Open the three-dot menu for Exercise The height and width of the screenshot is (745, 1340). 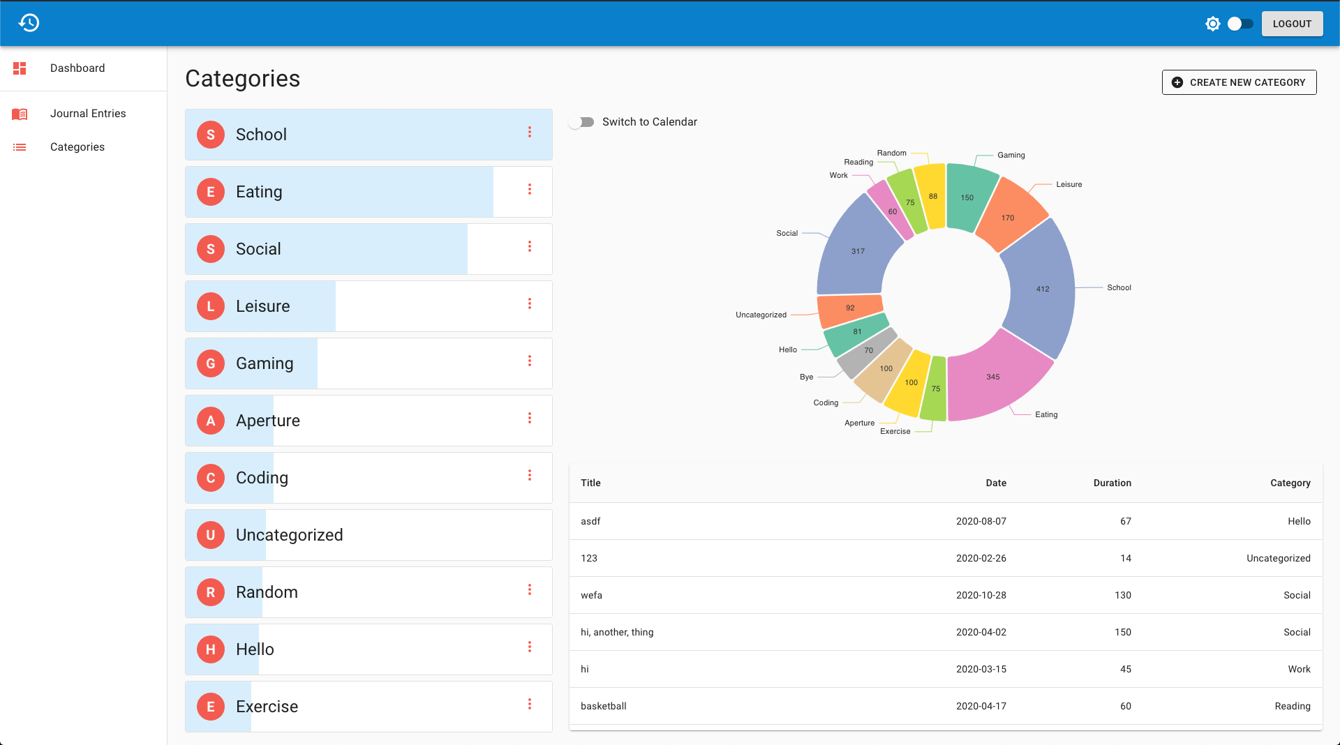pyautogui.click(x=530, y=704)
